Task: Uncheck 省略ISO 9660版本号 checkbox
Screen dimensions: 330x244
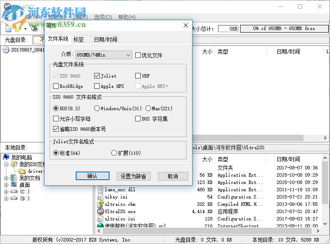Action: point(56,129)
